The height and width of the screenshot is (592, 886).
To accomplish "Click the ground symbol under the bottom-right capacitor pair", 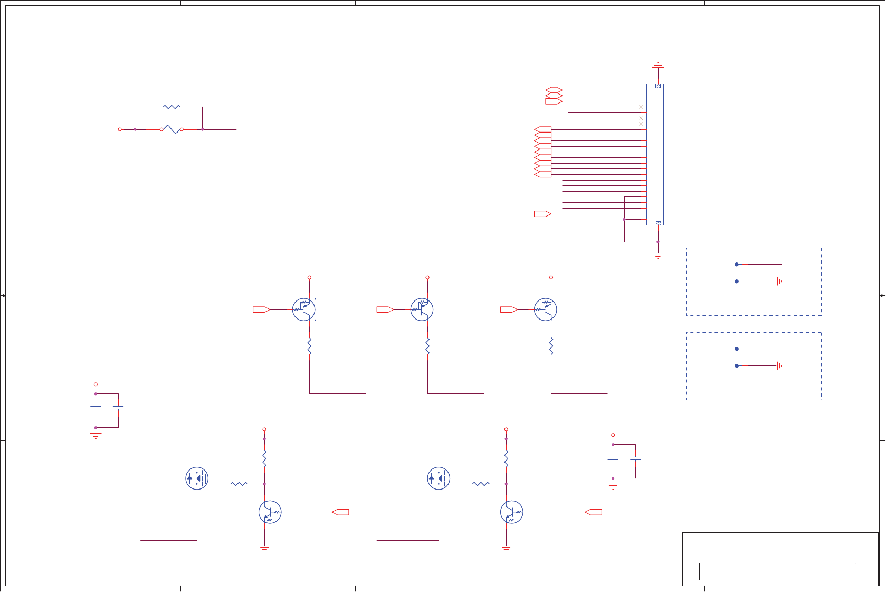I will coord(613,486).
